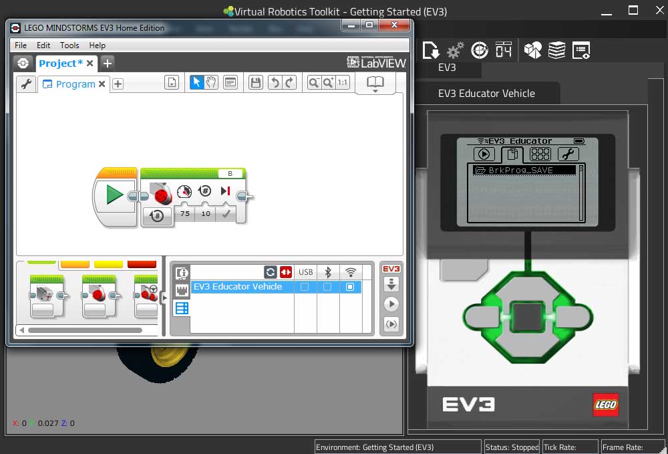Open the Toolkit 3D models icon
This screenshot has width=668, height=454.
tap(532, 50)
